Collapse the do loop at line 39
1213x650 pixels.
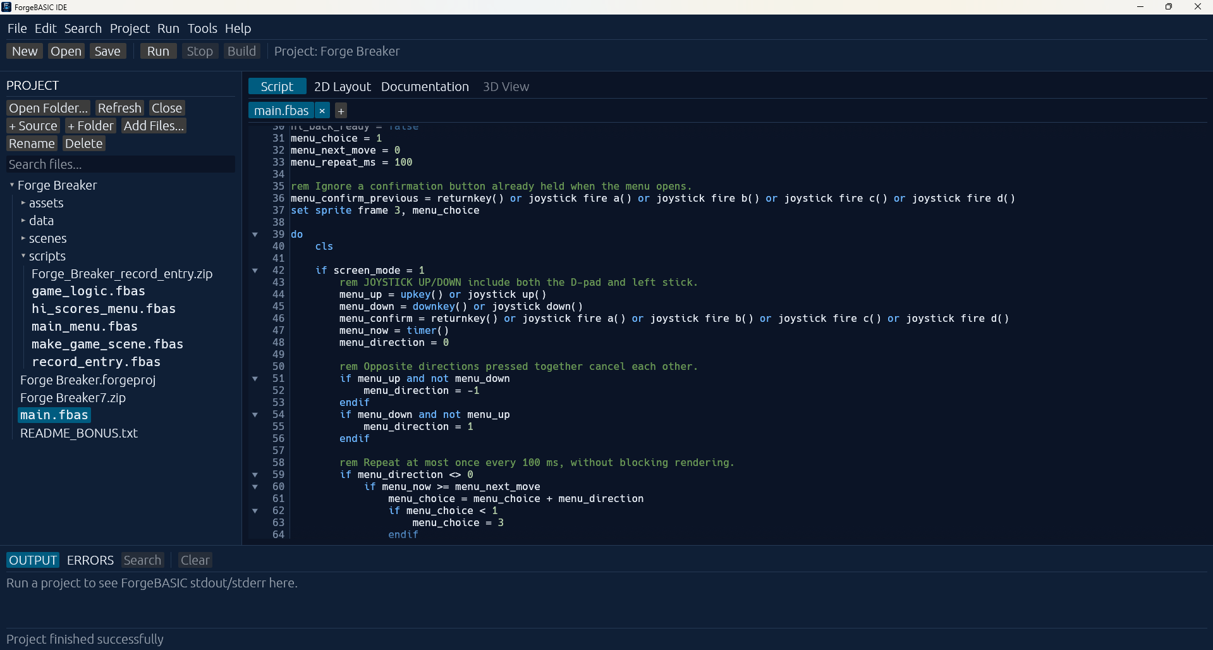click(255, 235)
